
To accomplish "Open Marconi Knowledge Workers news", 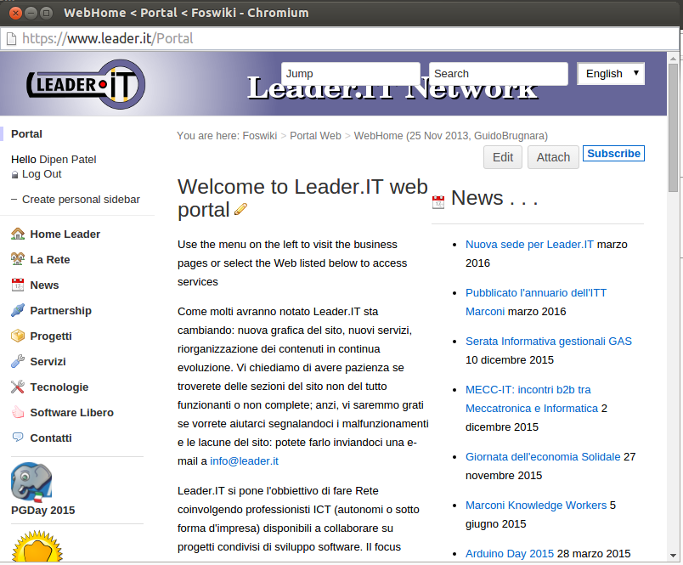I will coord(536,505).
